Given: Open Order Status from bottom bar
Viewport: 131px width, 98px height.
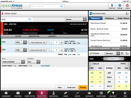Looking at the screenshot, I should coord(30,94).
